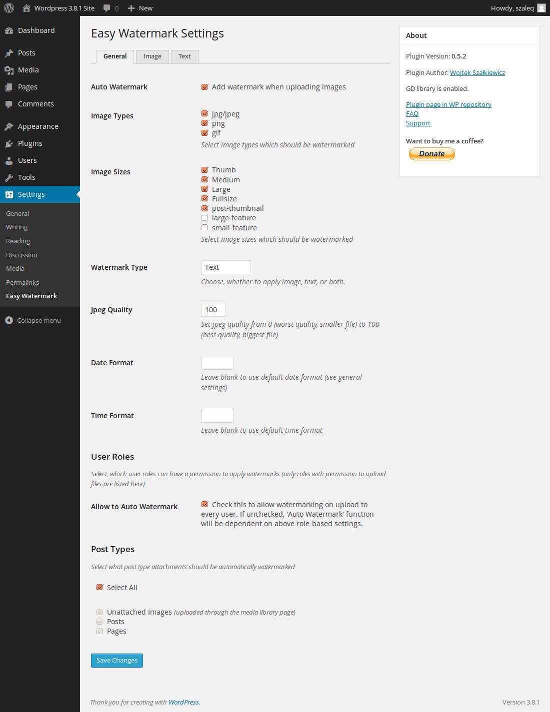This screenshot has height=712, width=550.
Task: Select the Text settings tab
Action: click(x=184, y=56)
